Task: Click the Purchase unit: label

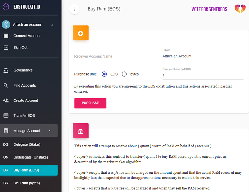Action: point(85,74)
